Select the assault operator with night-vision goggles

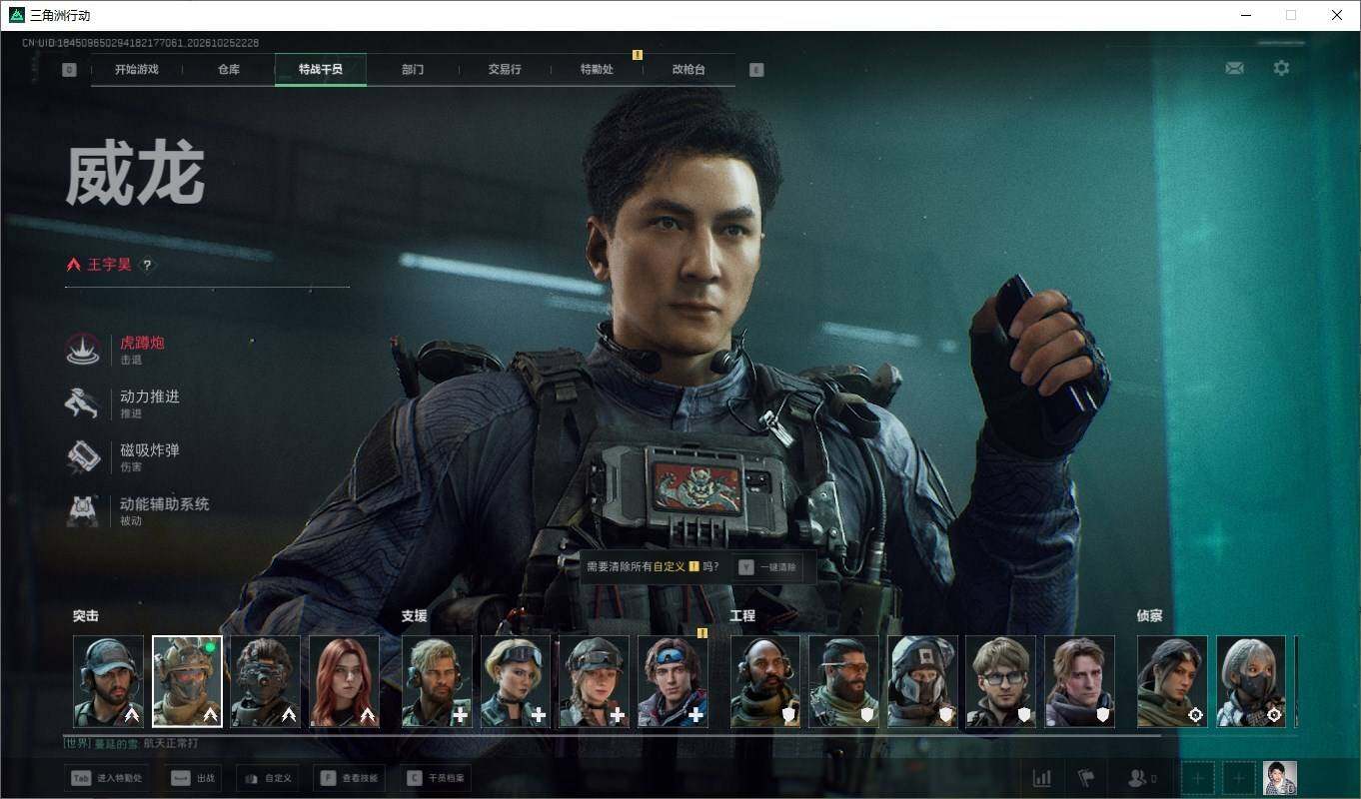[266, 681]
